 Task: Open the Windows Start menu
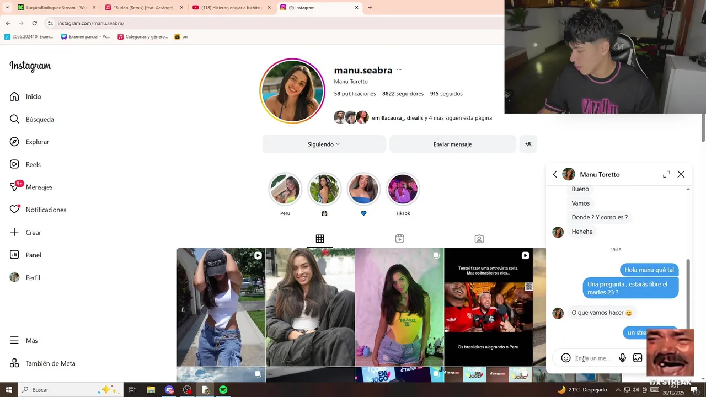[8, 390]
